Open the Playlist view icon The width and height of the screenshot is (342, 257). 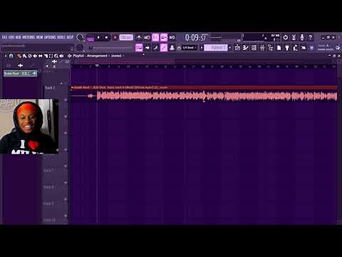click(x=237, y=48)
